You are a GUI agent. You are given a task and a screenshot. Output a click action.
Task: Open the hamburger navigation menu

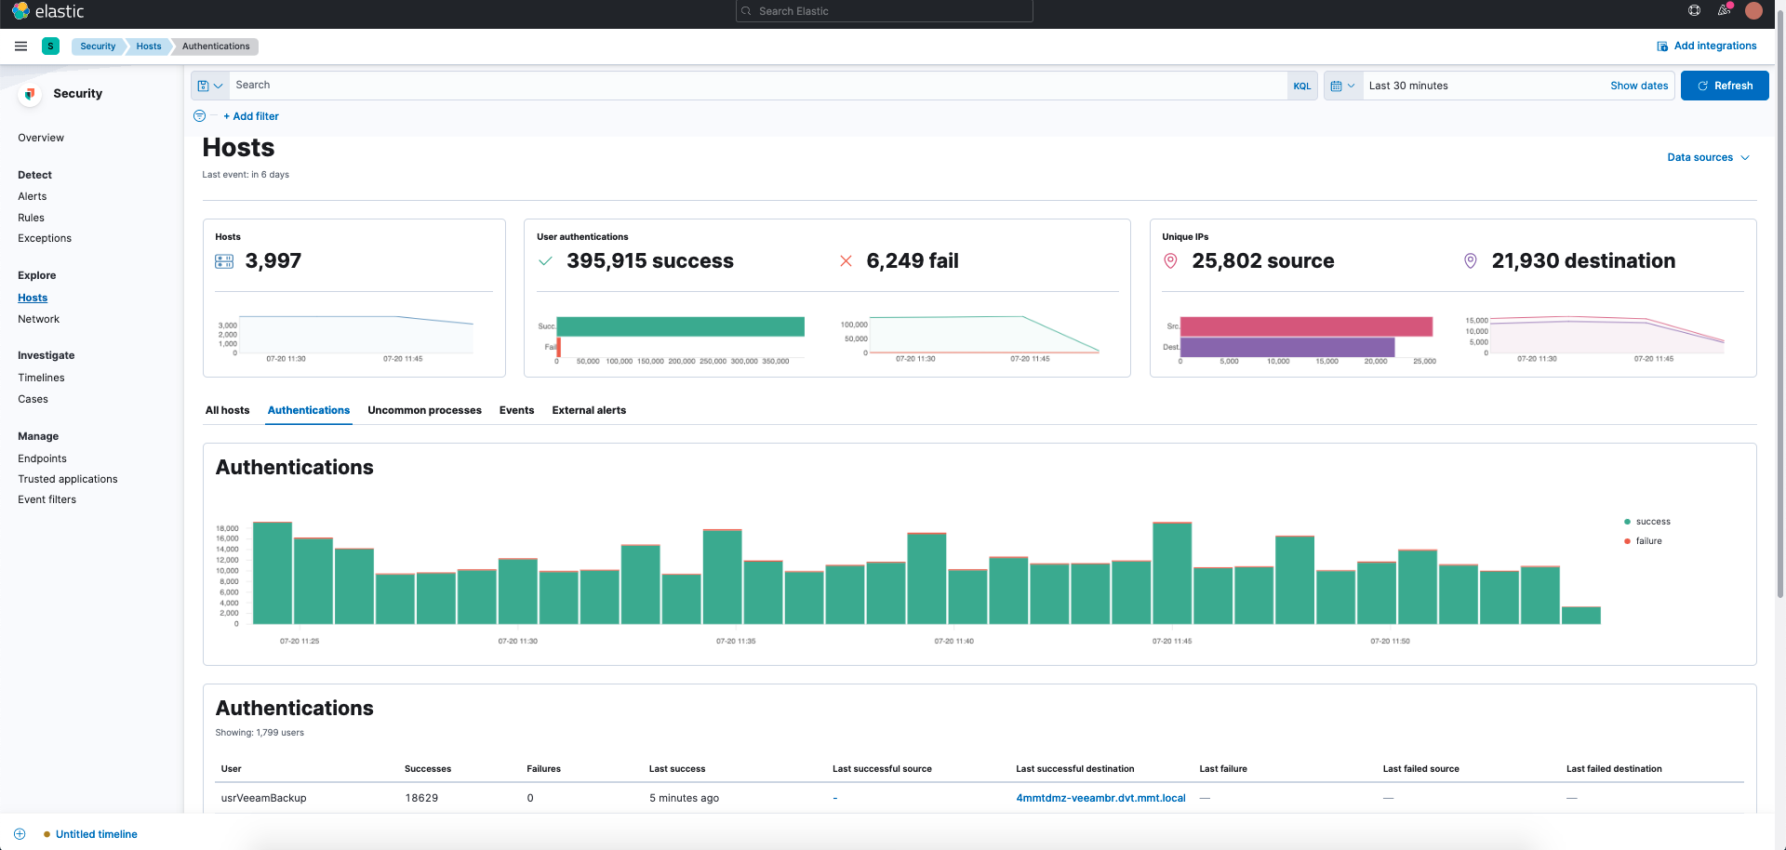point(20,46)
